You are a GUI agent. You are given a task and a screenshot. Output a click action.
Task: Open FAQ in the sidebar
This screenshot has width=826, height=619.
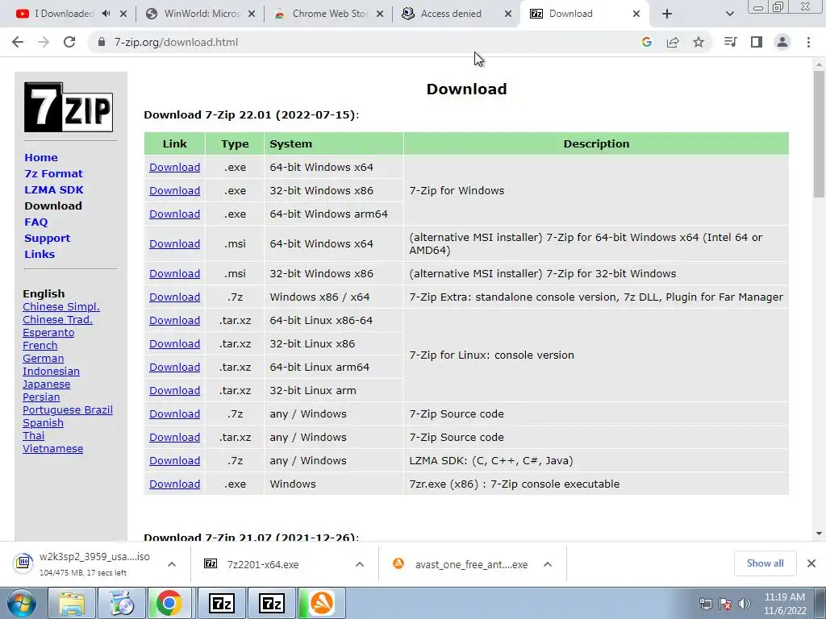point(35,222)
